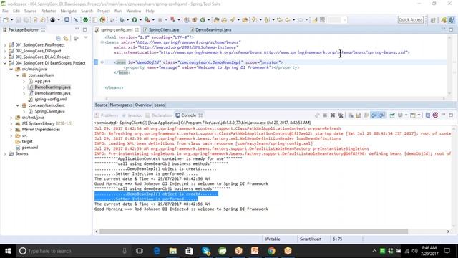Open File Explorer from taskbar
The image size is (458, 258).
[173, 251]
